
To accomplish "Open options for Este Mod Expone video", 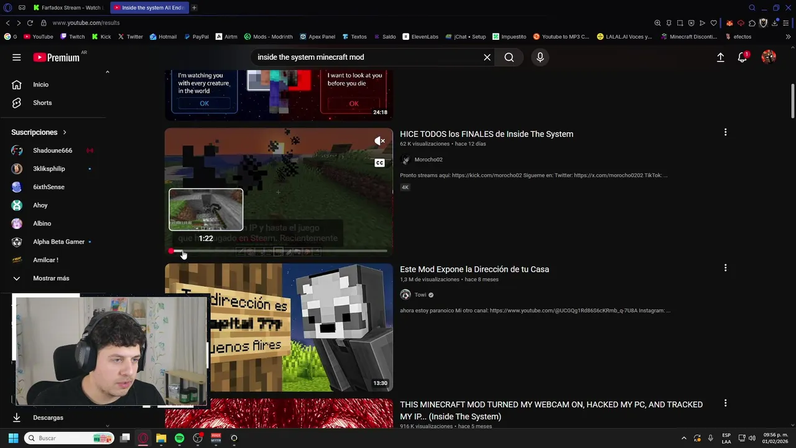I will point(725,268).
